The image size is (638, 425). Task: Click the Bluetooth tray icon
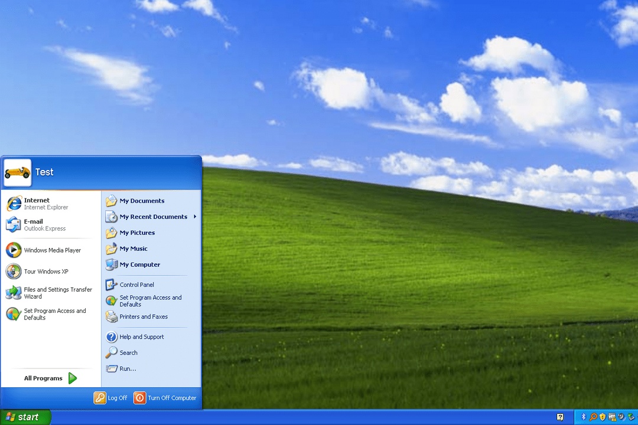pos(584,417)
